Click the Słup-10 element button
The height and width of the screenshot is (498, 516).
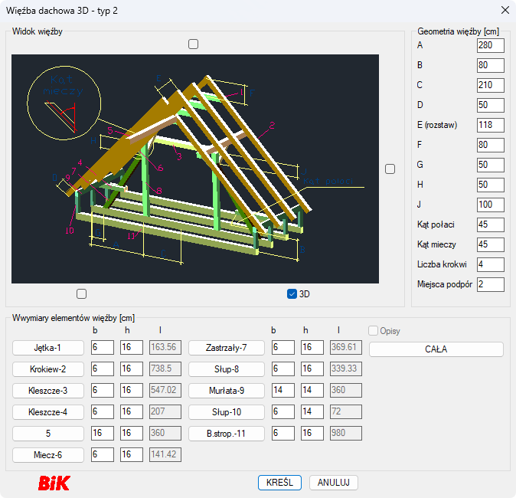pos(227,412)
